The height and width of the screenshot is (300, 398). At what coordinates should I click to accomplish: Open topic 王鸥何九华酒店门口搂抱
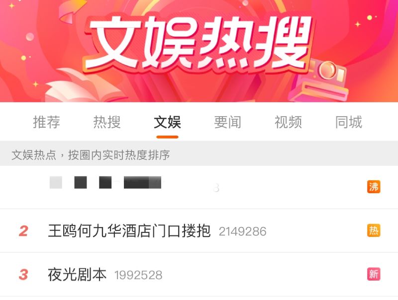click(x=129, y=231)
